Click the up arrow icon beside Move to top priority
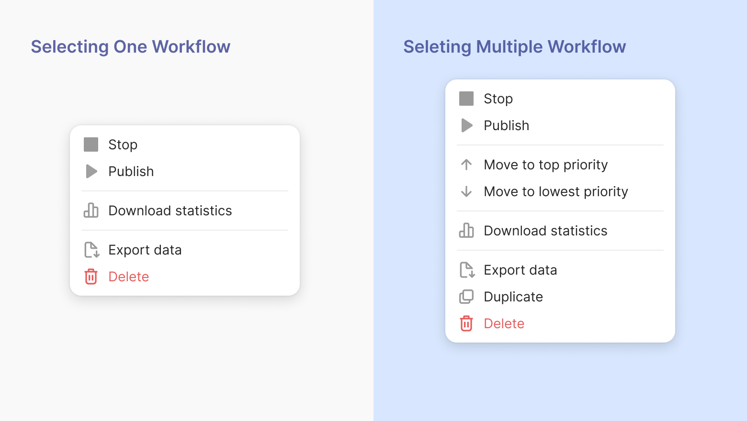Image resolution: width=747 pixels, height=421 pixels. click(466, 165)
